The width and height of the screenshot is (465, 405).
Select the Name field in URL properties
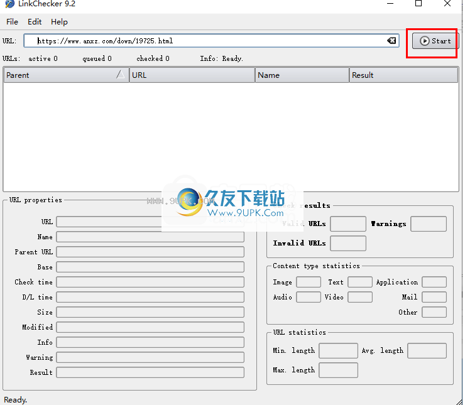pyautogui.click(x=150, y=237)
